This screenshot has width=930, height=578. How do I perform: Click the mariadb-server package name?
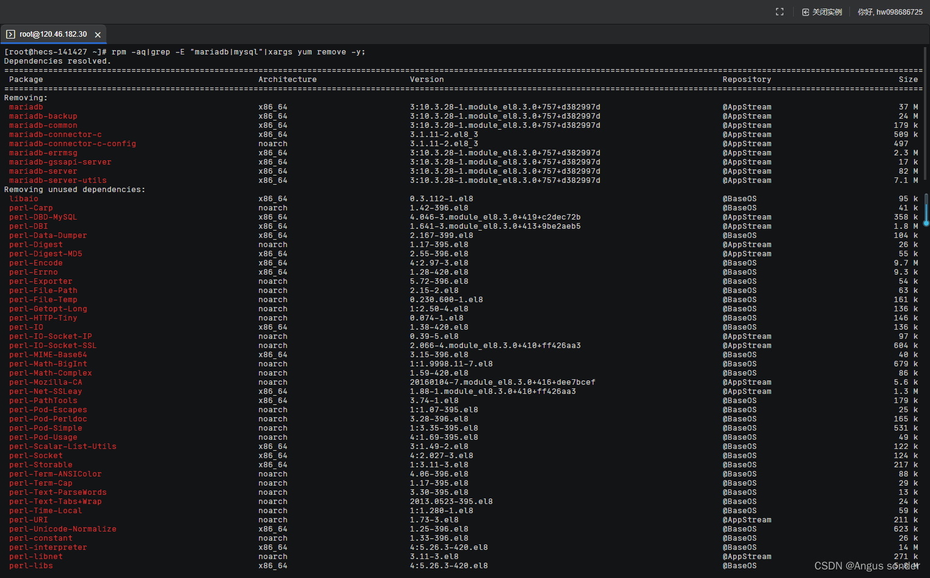43,171
